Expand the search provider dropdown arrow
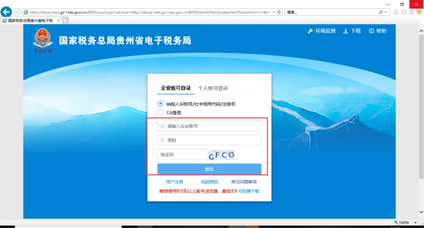Image resolution: width=424 pixels, height=228 pixels. (386, 13)
